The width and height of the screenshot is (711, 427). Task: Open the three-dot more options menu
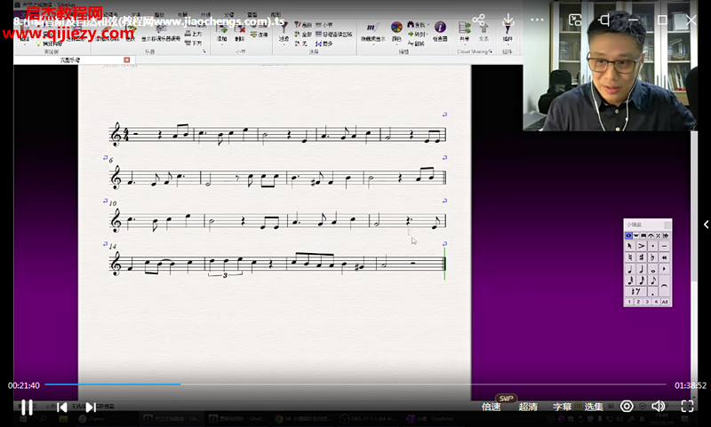(537, 20)
